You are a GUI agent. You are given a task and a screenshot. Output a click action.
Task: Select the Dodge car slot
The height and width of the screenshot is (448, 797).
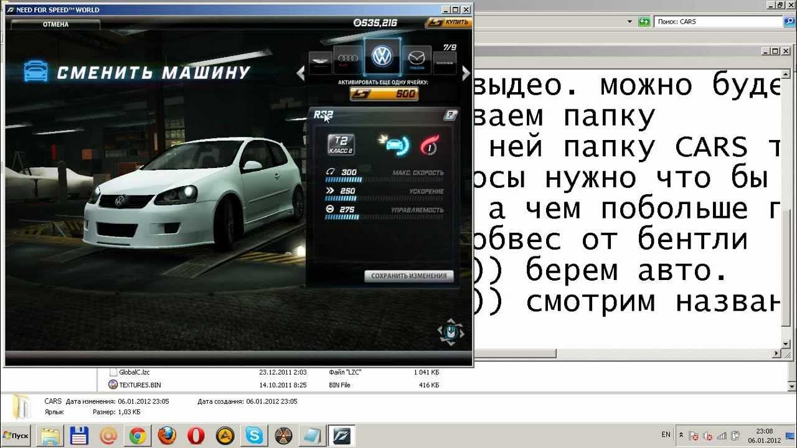pyautogui.click(x=445, y=63)
